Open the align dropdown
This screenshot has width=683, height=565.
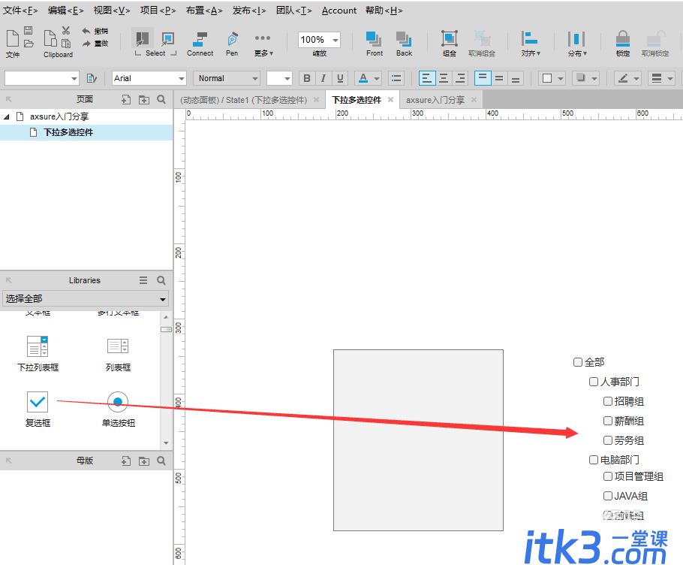click(x=530, y=44)
